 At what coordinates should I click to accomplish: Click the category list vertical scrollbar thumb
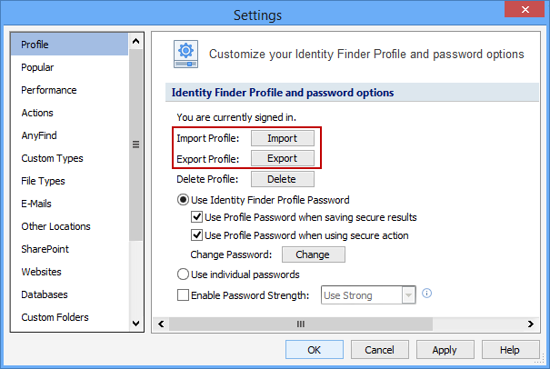[136, 145]
